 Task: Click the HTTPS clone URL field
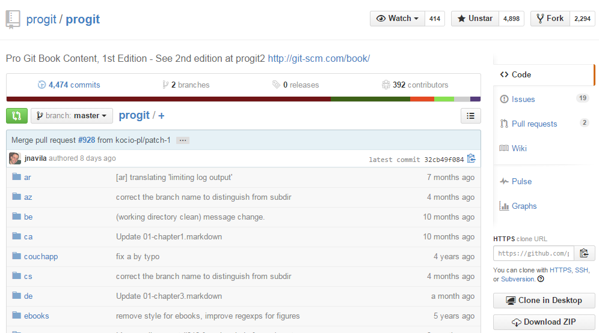click(533, 253)
